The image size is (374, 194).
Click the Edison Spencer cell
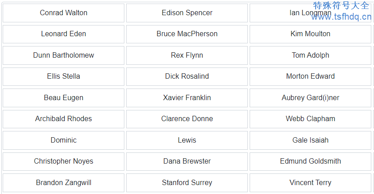(x=187, y=13)
